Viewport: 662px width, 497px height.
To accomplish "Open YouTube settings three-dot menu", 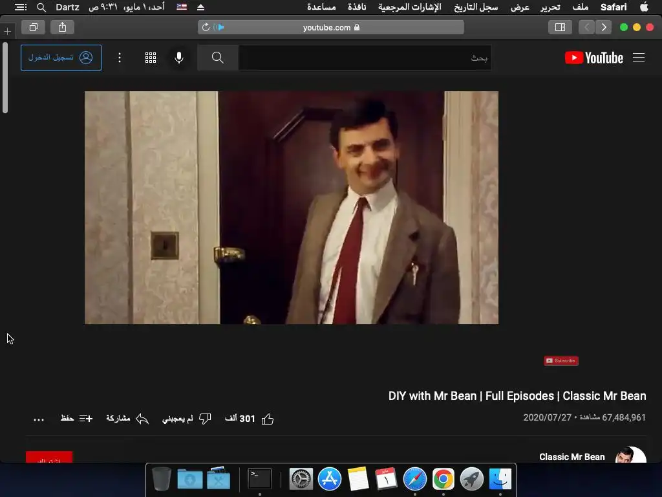I will (x=120, y=58).
